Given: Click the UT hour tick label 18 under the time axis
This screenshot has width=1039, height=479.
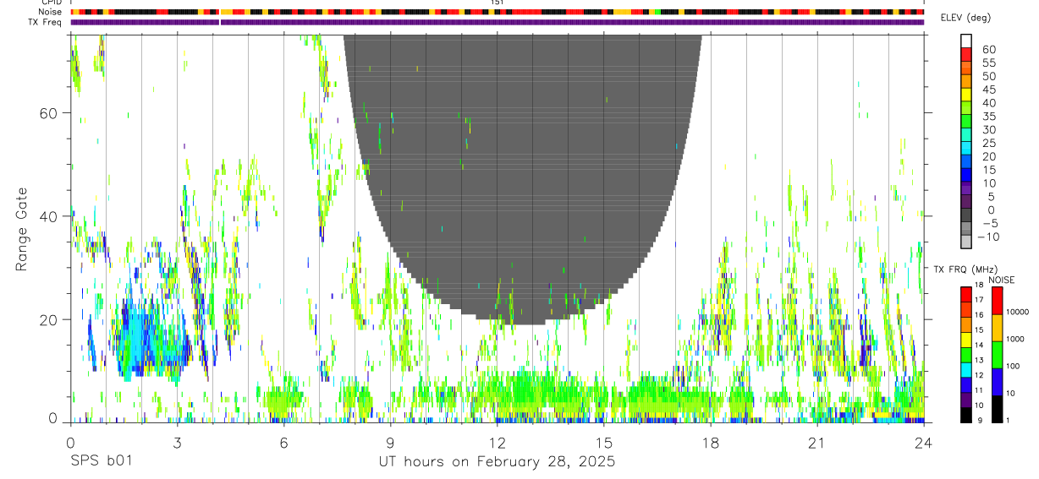Looking at the screenshot, I should pos(710,442).
